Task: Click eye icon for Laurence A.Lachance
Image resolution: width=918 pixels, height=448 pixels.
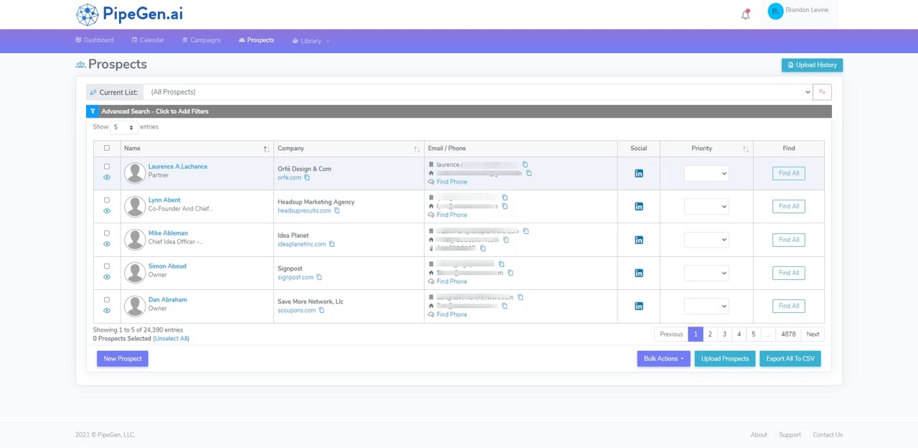Action: click(107, 177)
